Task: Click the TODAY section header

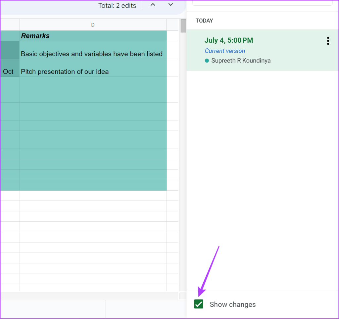Action: pyautogui.click(x=204, y=21)
